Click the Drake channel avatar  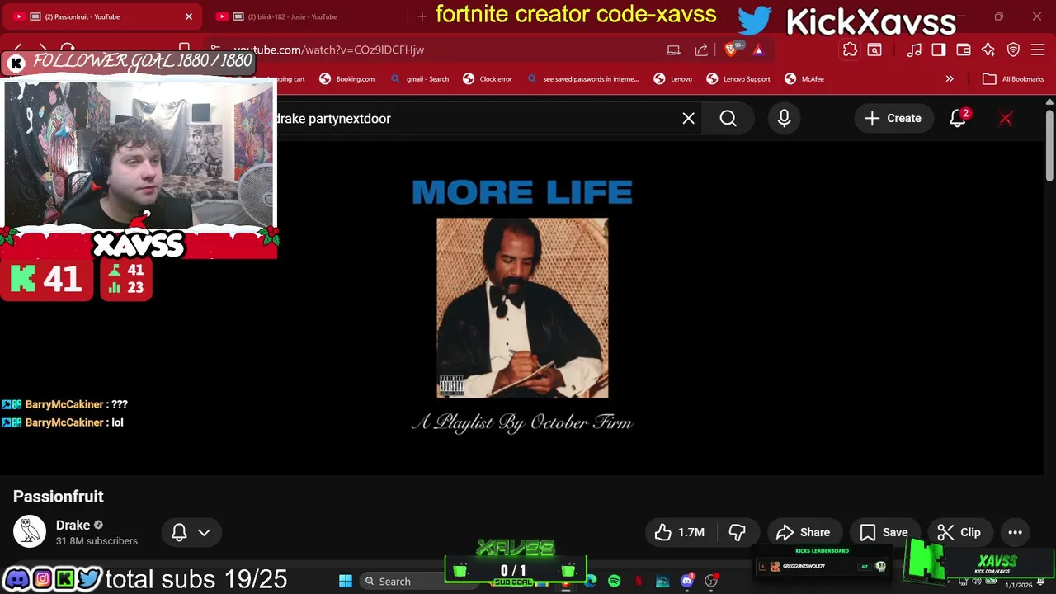(30, 532)
